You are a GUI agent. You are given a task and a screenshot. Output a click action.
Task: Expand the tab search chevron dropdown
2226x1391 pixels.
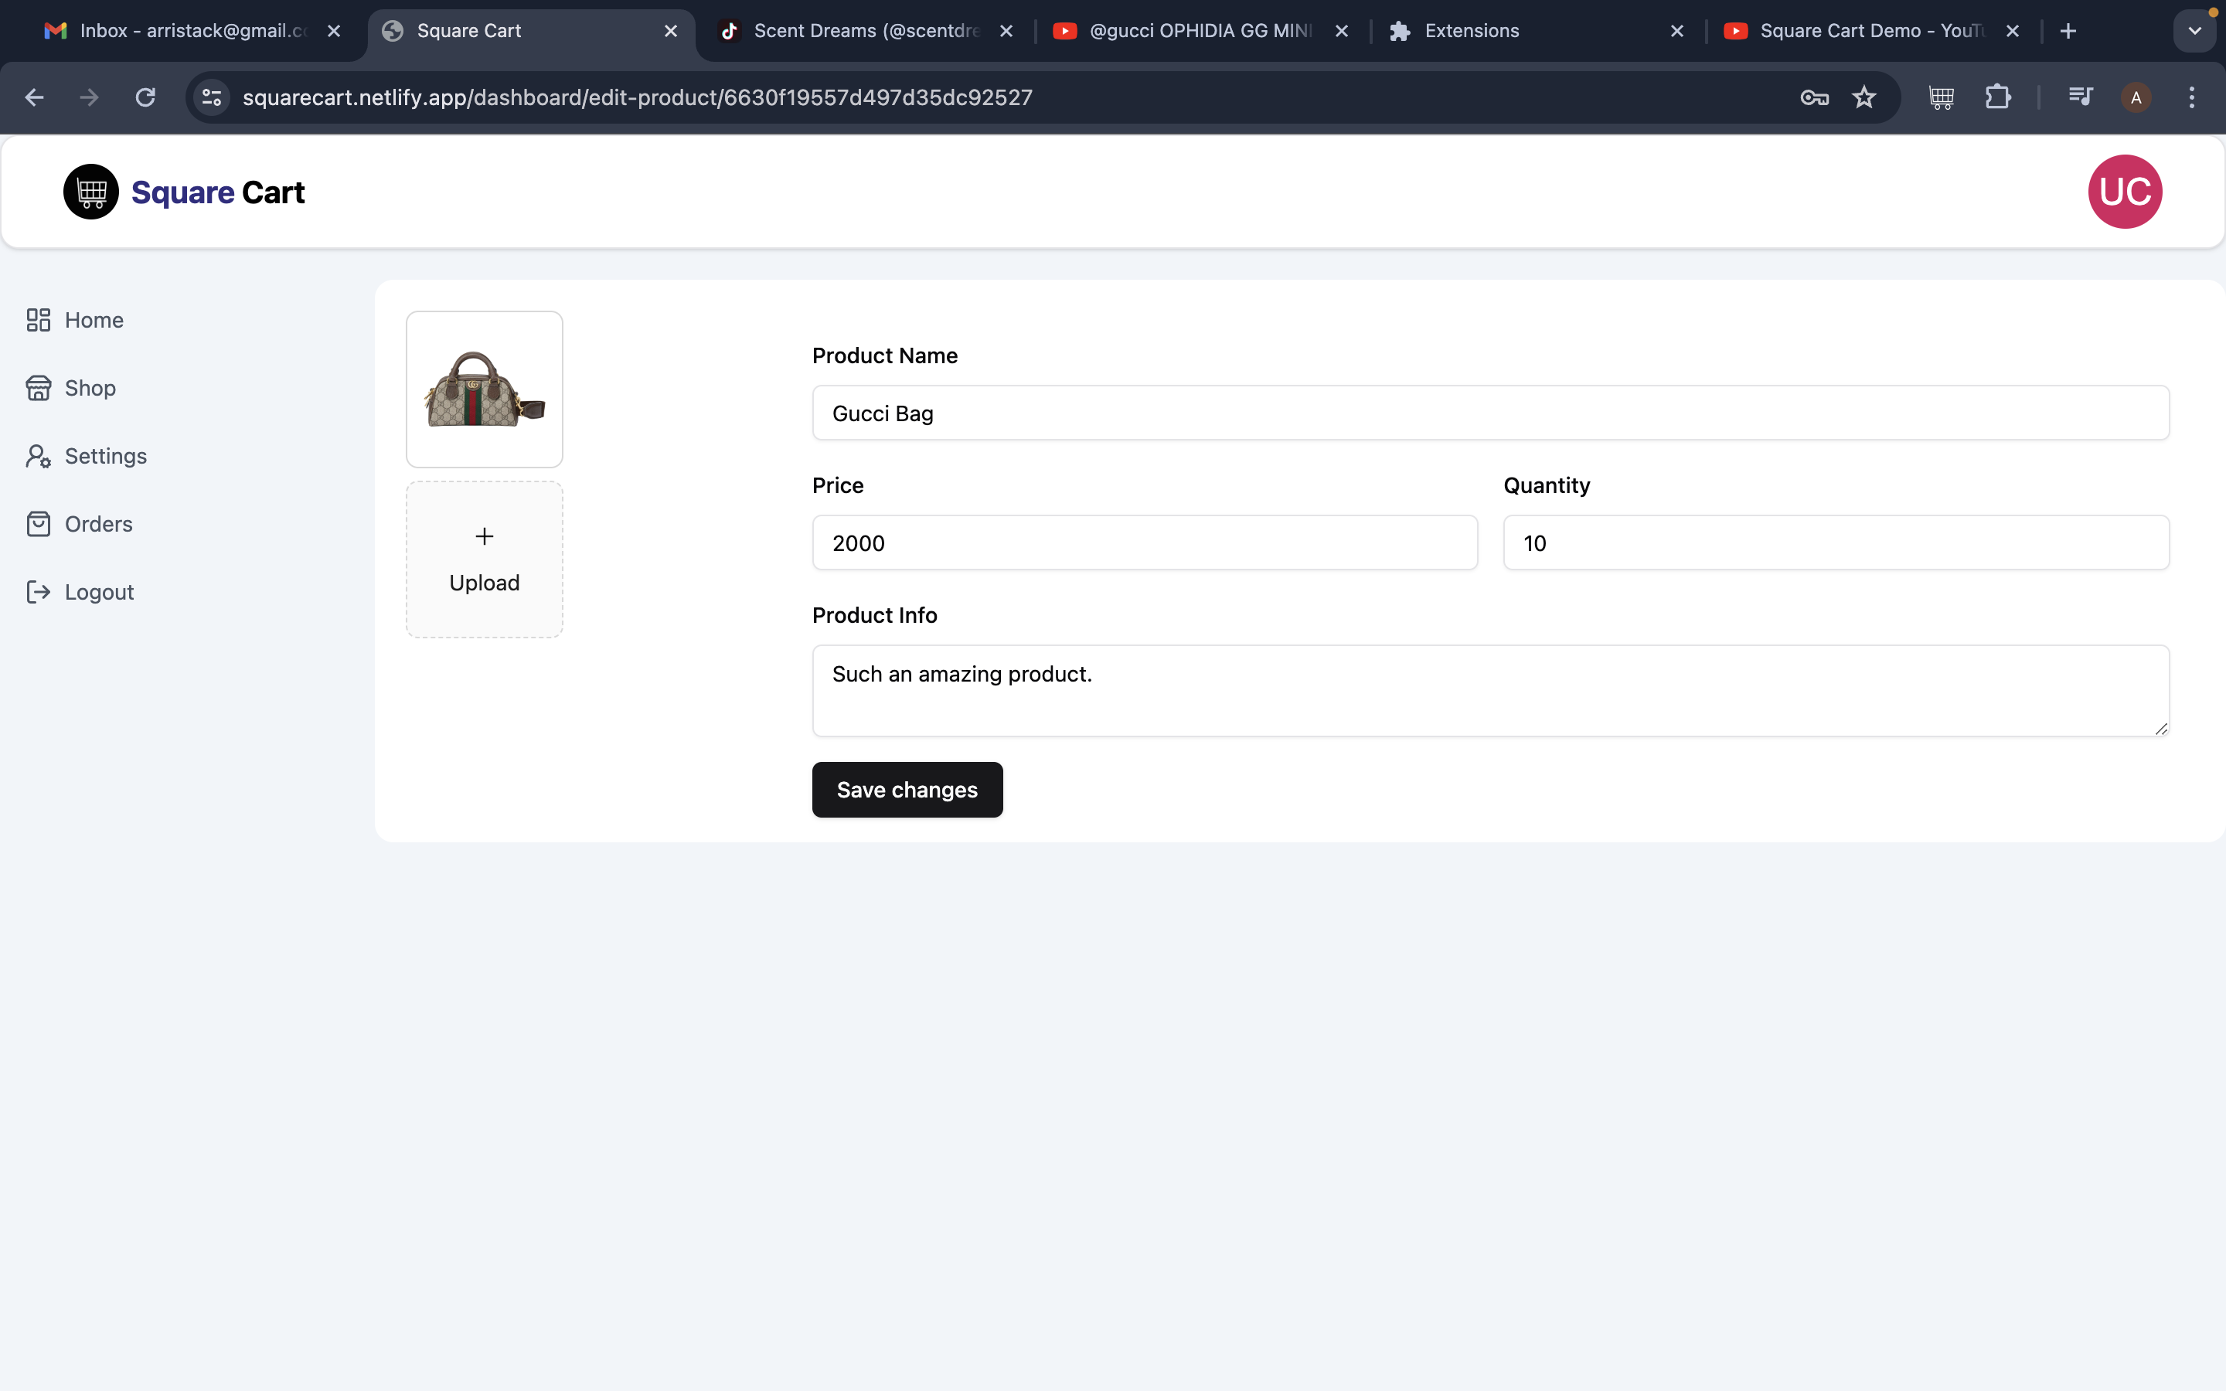coord(2194,31)
